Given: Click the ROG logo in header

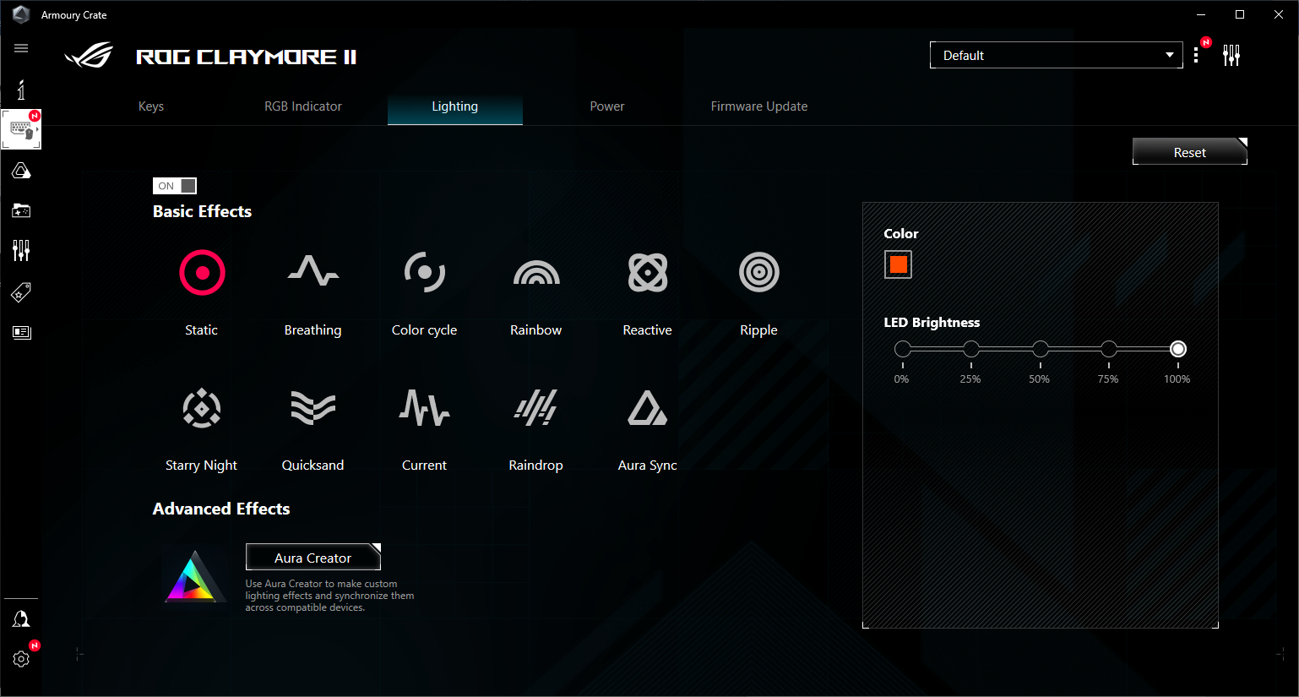Looking at the screenshot, I should [89, 56].
